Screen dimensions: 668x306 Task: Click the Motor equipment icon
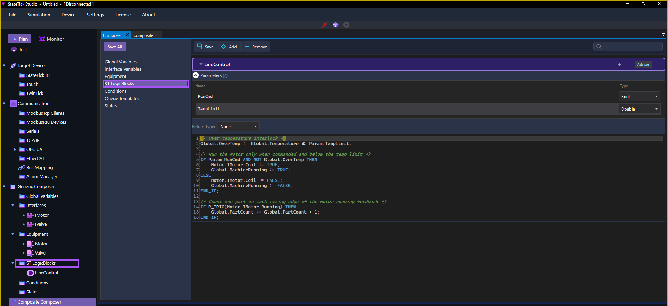[31, 244]
